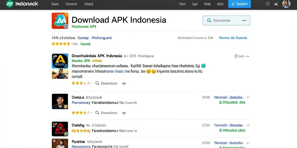Click the header search magnifier icon
This screenshot has width=297, height=148.
tap(268, 4)
